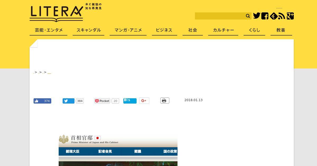
Task: Open the 社会 menu
Action: (x=193, y=30)
